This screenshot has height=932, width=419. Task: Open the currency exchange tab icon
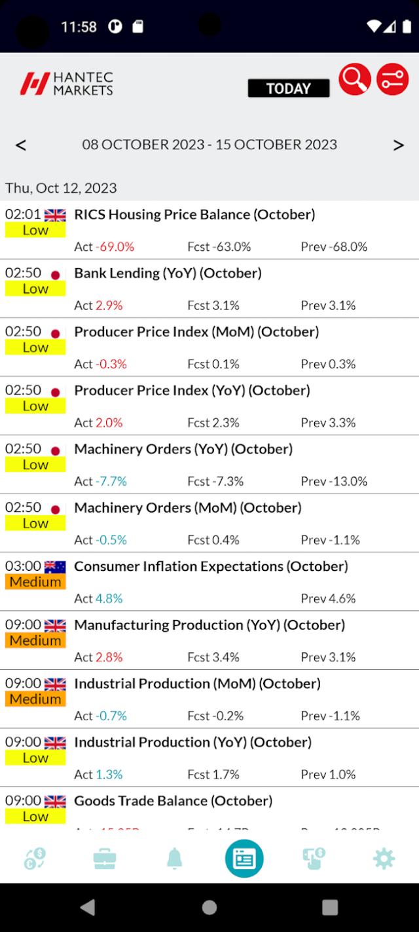[x=35, y=858]
